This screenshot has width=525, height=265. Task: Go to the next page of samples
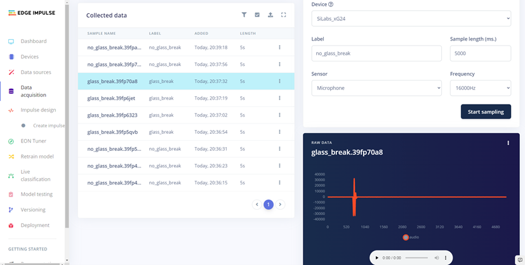coord(280,205)
